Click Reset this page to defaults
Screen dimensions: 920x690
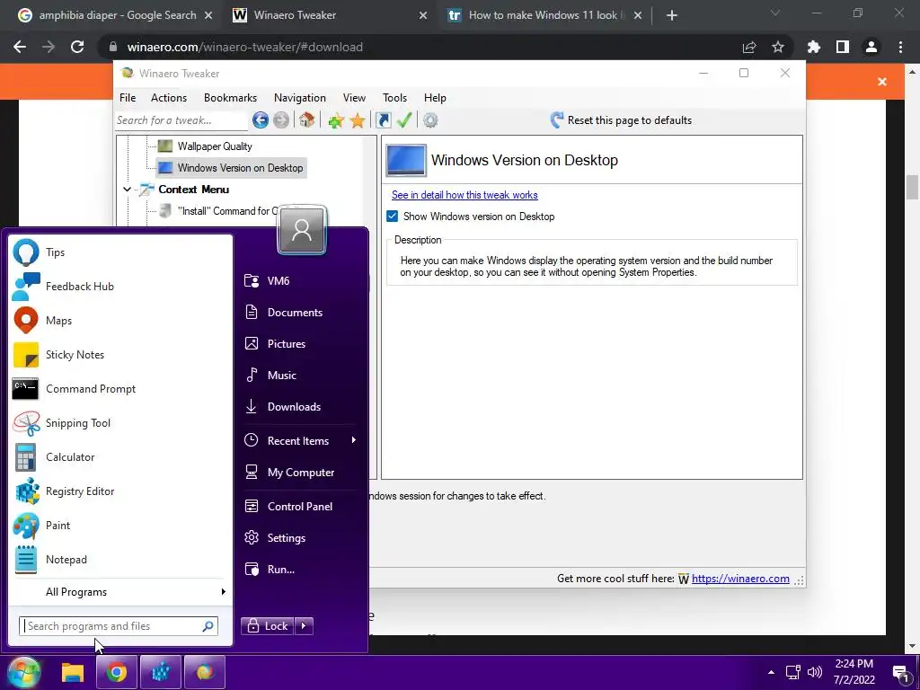tap(622, 120)
